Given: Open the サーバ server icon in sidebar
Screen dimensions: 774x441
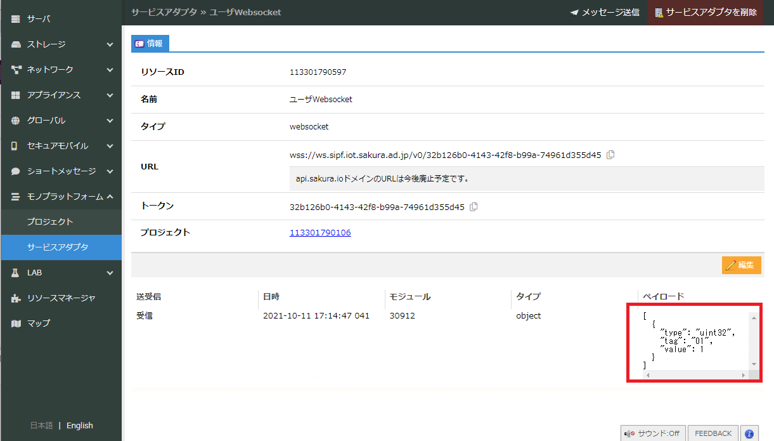Looking at the screenshot, I should click(x=16, y=19).
